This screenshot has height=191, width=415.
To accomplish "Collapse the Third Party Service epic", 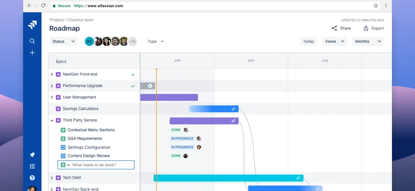I will click(52, 120).
